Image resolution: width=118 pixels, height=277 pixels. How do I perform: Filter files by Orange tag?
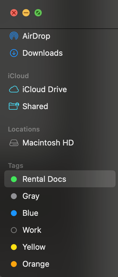tap(60, 264)
